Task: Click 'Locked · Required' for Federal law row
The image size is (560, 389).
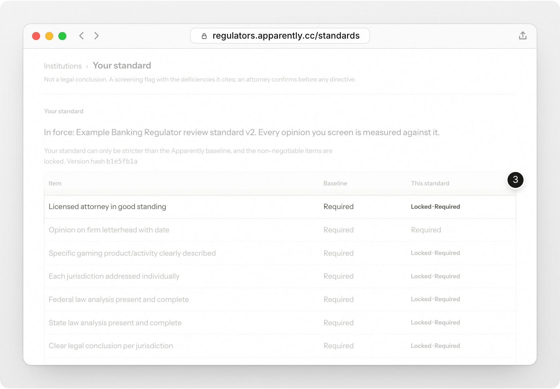Action: 435,299
